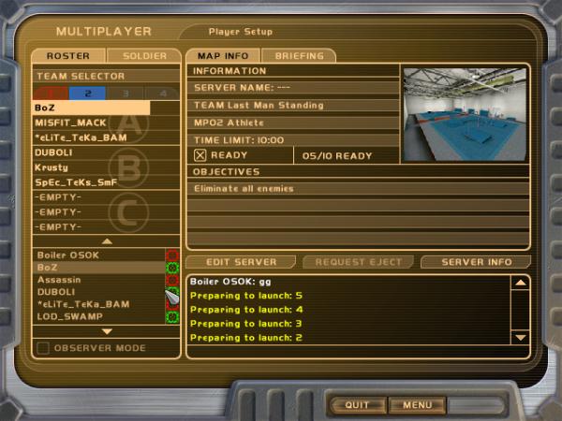
Task: Select Boiler OSOK in the player list
Action: [x=99, y=255]
